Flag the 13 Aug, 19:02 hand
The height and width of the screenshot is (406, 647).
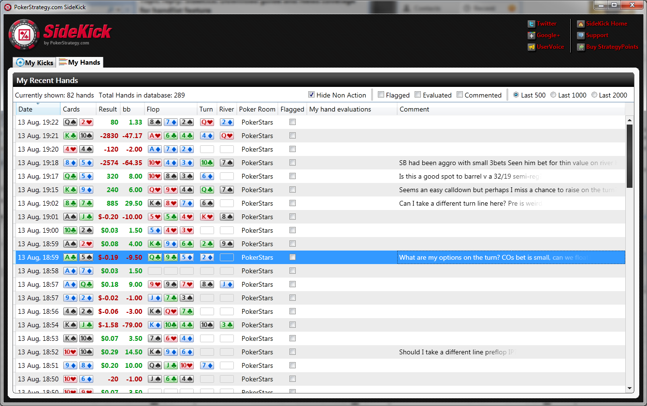tap(292, 203)
